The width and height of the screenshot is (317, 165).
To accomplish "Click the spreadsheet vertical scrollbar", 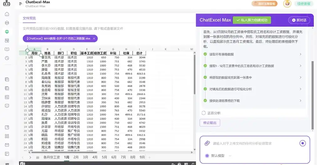I will [195, 75].
